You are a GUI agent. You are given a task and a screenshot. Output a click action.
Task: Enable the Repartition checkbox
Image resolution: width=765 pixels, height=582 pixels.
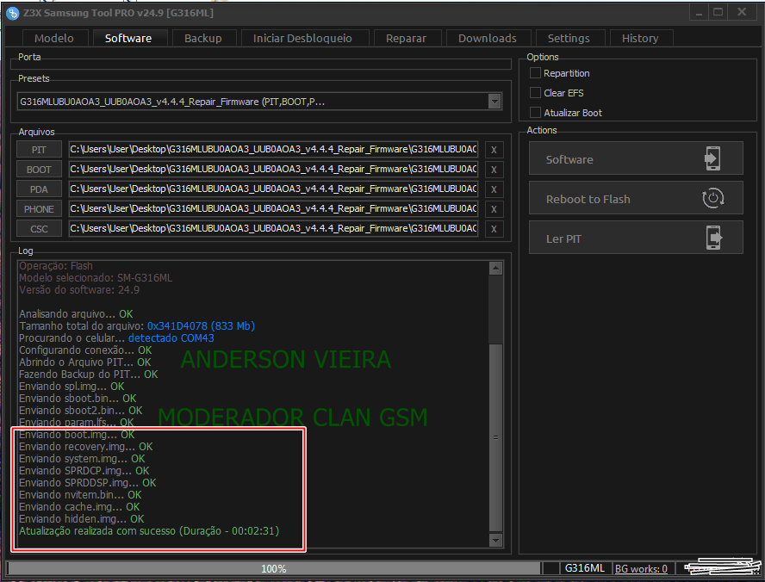[x=535, y=73]
